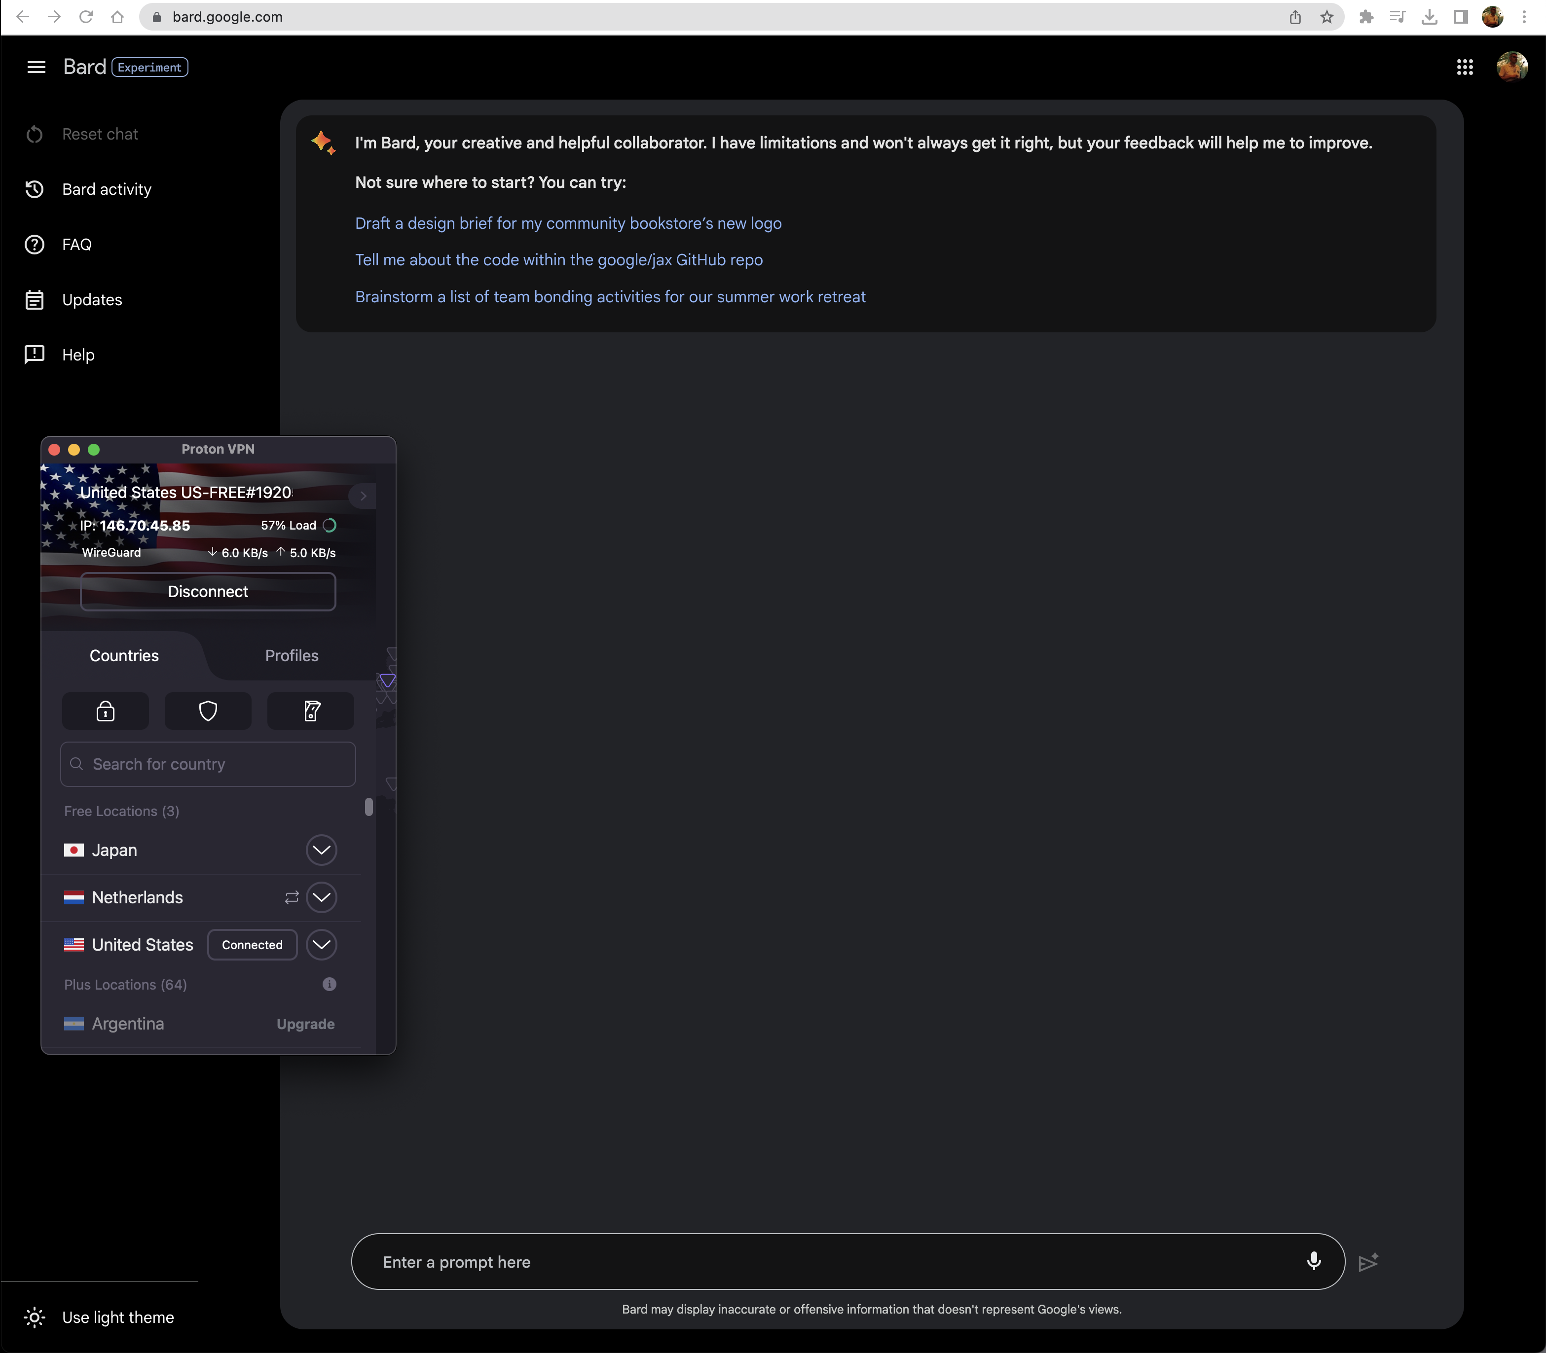1546x1353 pixels.
Task: Reload the Bard page
Action: click(x=86, y=17)
